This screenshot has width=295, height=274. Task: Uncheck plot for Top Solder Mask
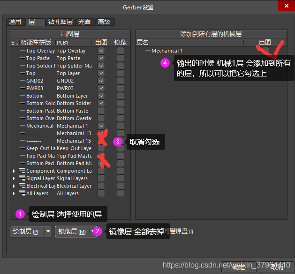point(101,66)
